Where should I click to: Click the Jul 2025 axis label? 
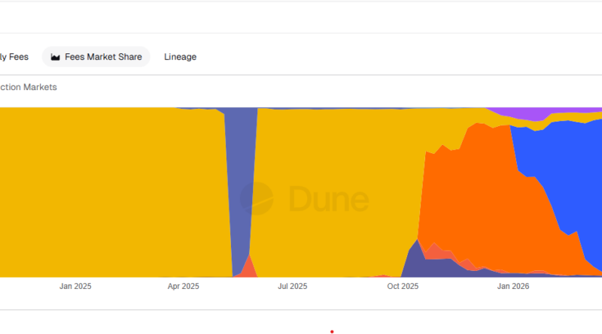coord(293,286)
